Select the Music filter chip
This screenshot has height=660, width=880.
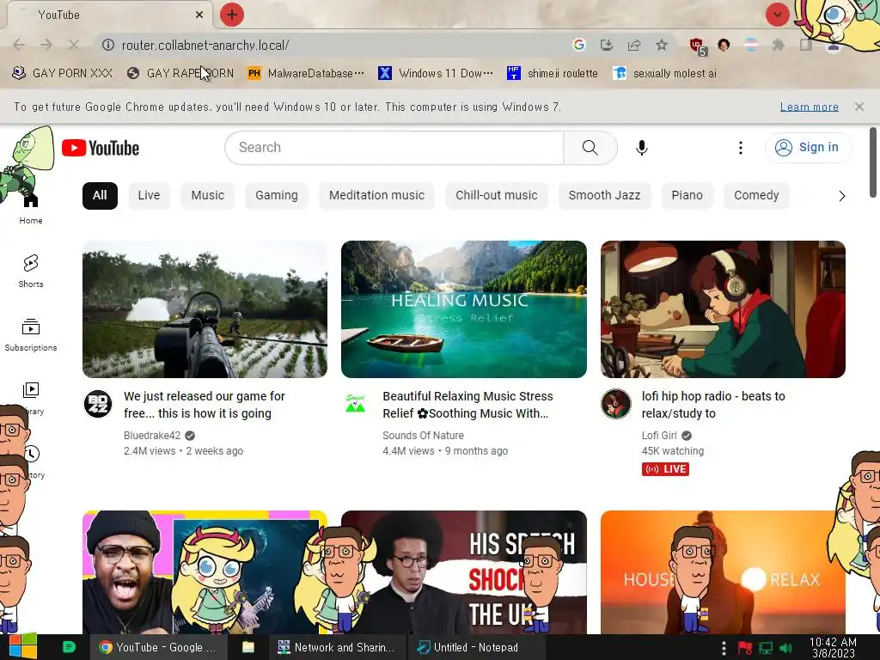pyautogui.click(x=208, y=195)
